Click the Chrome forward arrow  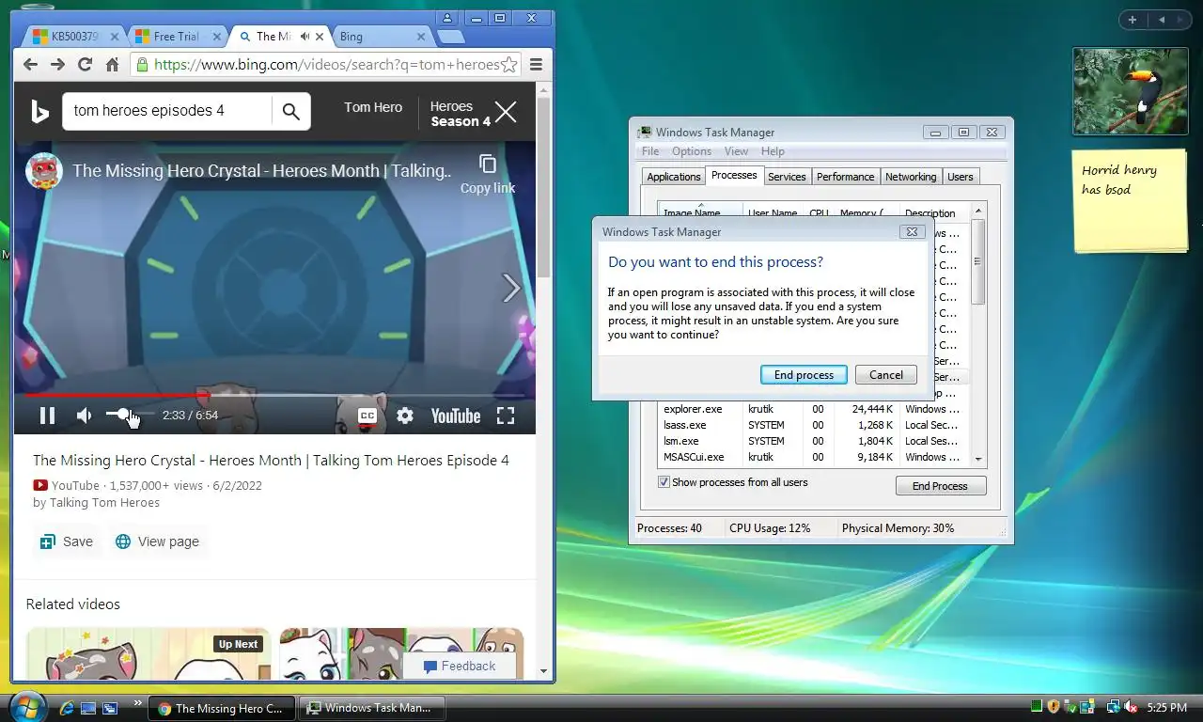57,65
